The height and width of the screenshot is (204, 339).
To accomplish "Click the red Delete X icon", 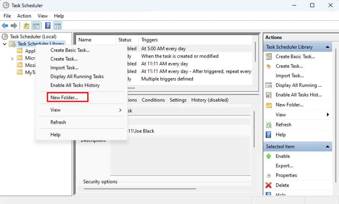I will pyautogui.click(x=269, y=185).
